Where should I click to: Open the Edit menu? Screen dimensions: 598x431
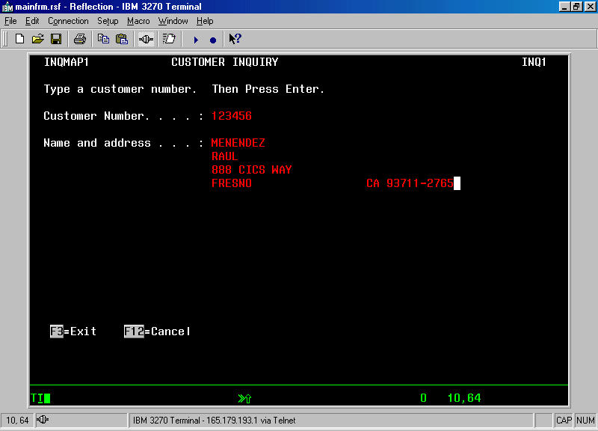click(x=32, y=21)
